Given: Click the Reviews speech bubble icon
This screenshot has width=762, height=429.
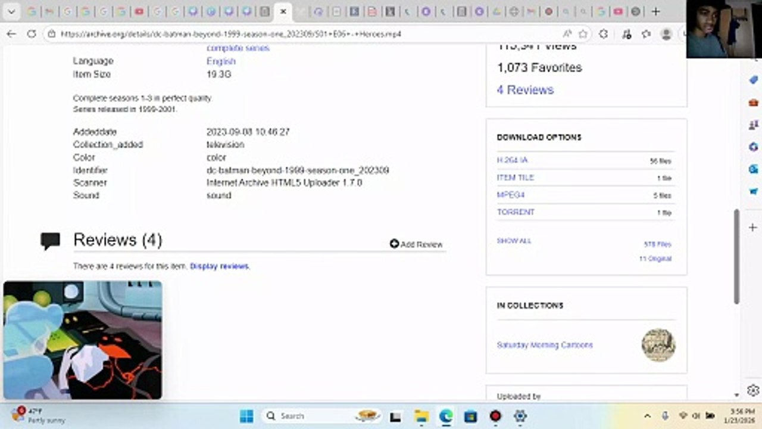Looking at the screenshot, I should tap(50, 241).
